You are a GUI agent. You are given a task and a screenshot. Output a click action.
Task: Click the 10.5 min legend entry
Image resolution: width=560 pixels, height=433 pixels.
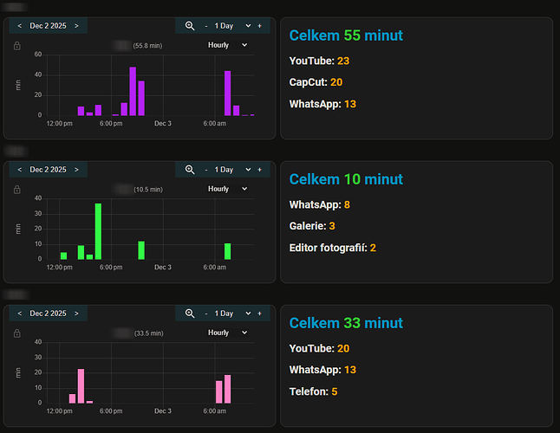pyautogui.click(x=139, y=189)
